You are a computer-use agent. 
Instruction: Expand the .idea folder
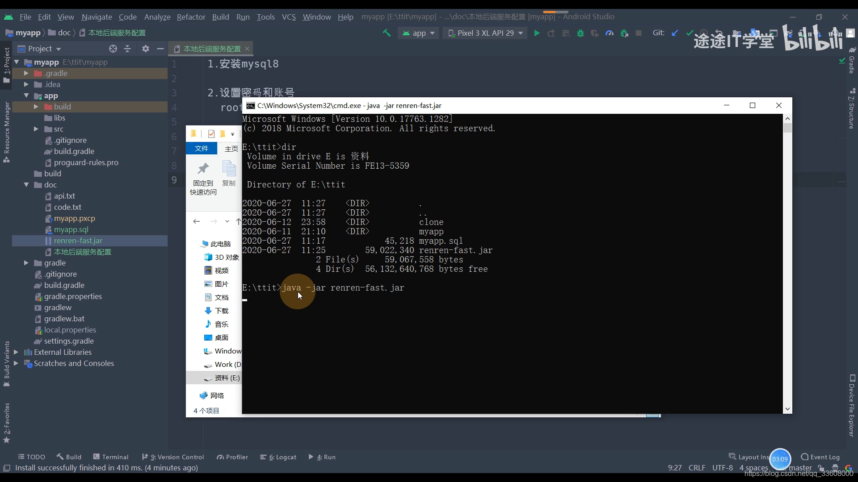(x=26, y=84)
